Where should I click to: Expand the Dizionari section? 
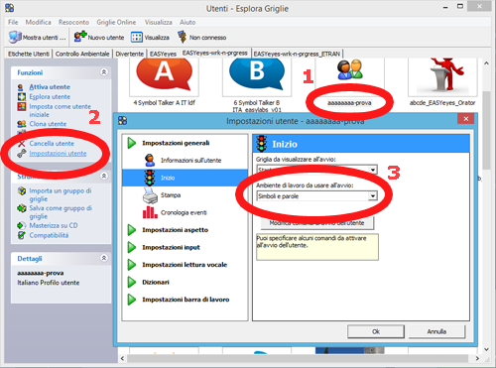132,282
